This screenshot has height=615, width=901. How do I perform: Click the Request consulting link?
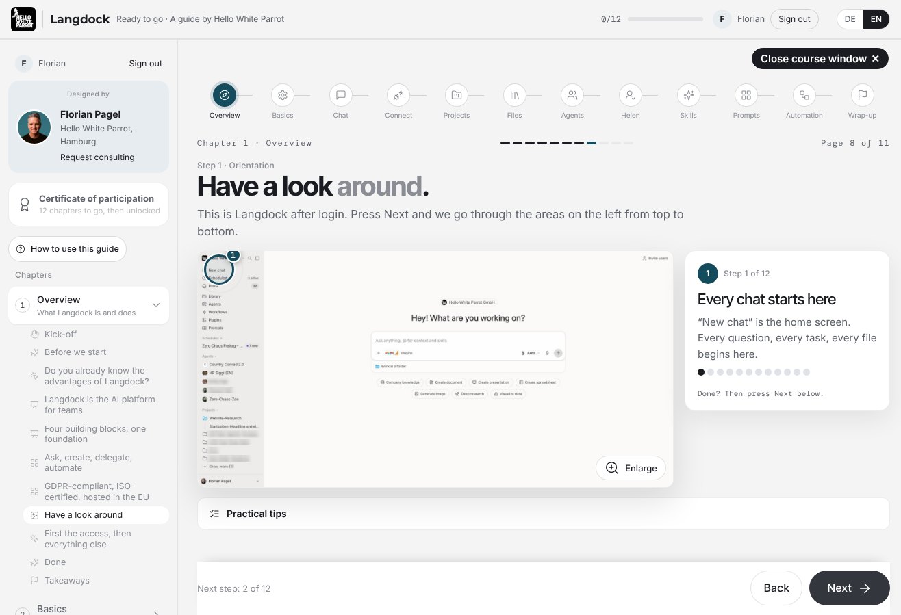(97, 157)
